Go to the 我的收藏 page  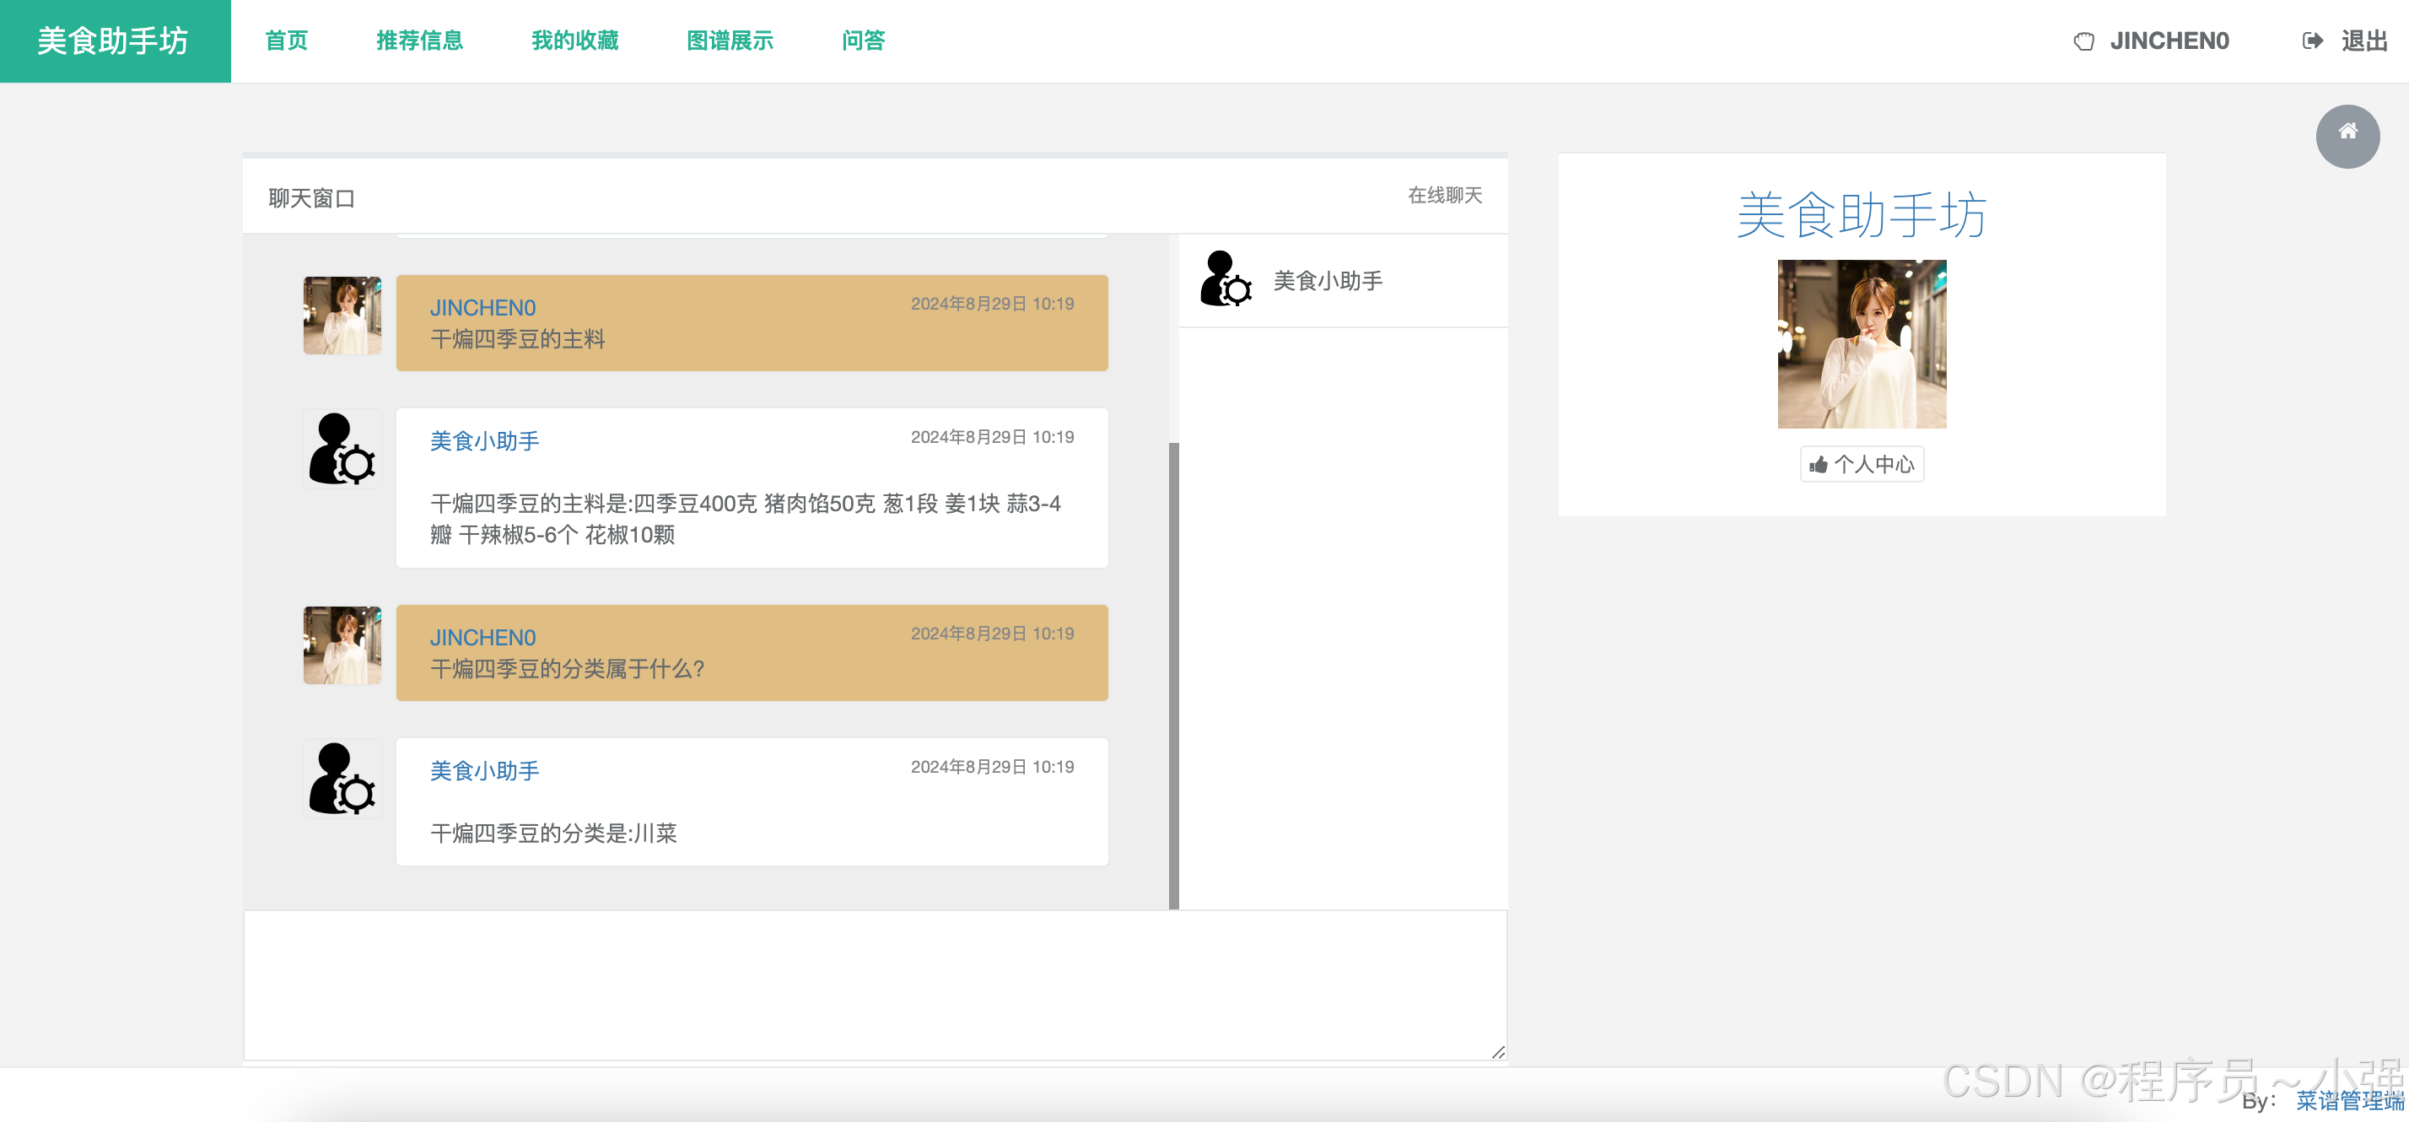click(574, 41)
